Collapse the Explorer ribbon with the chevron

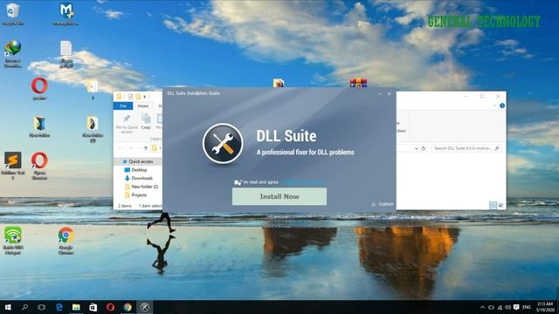coord(494,106)
